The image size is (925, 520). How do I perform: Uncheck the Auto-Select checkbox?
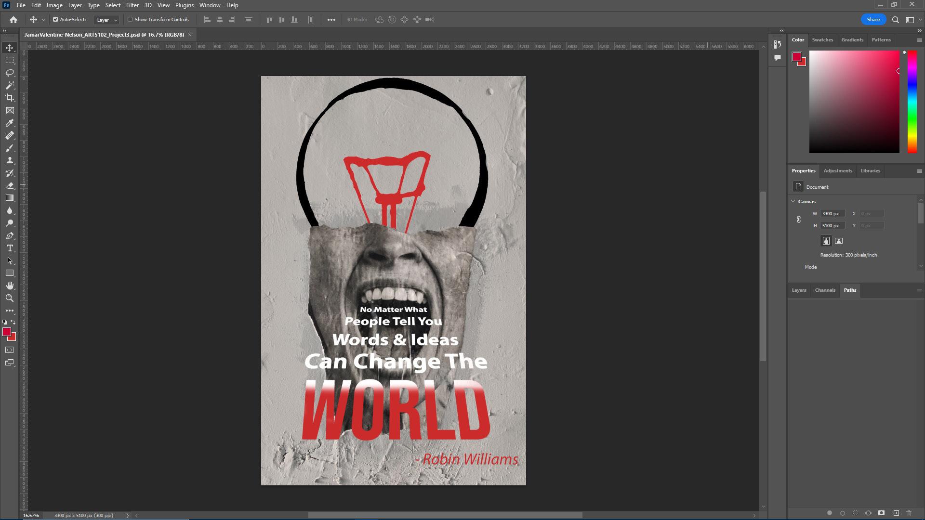(x=55, y=20)
